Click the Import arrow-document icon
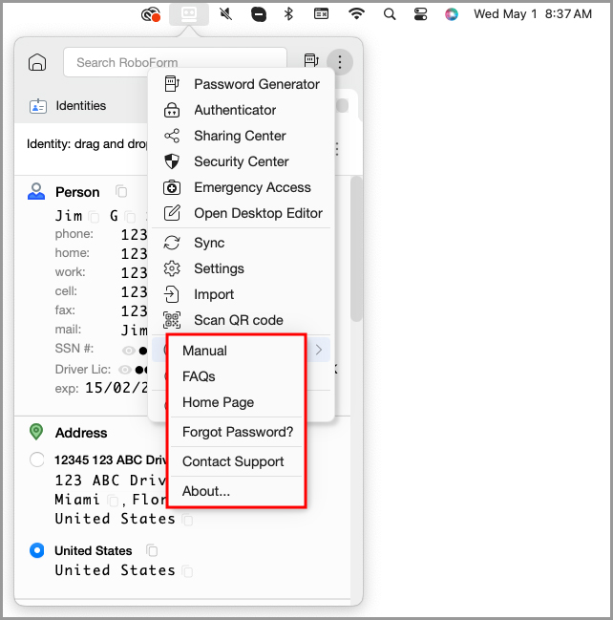This screenshot has height=620, width=613. pyautogui.click(x=172, y=294)
